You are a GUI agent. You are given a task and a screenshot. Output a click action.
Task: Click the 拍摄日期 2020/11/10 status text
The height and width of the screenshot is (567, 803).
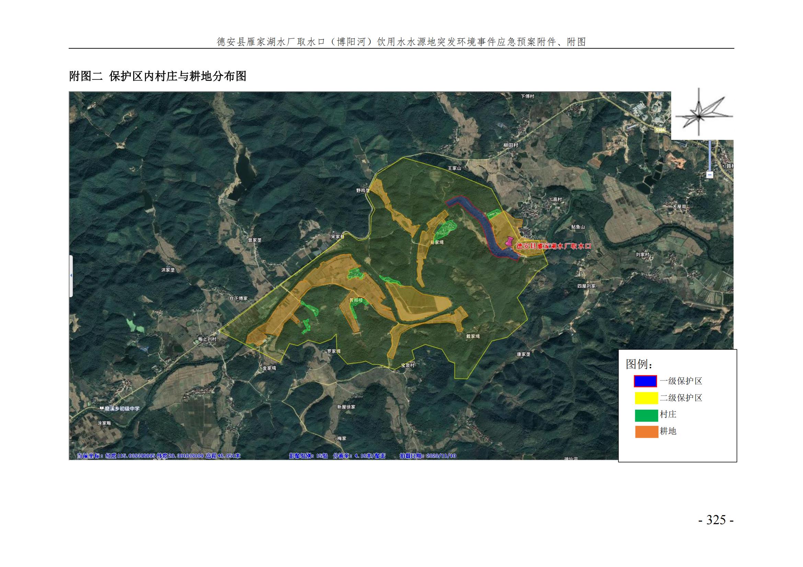coord(428,456)
